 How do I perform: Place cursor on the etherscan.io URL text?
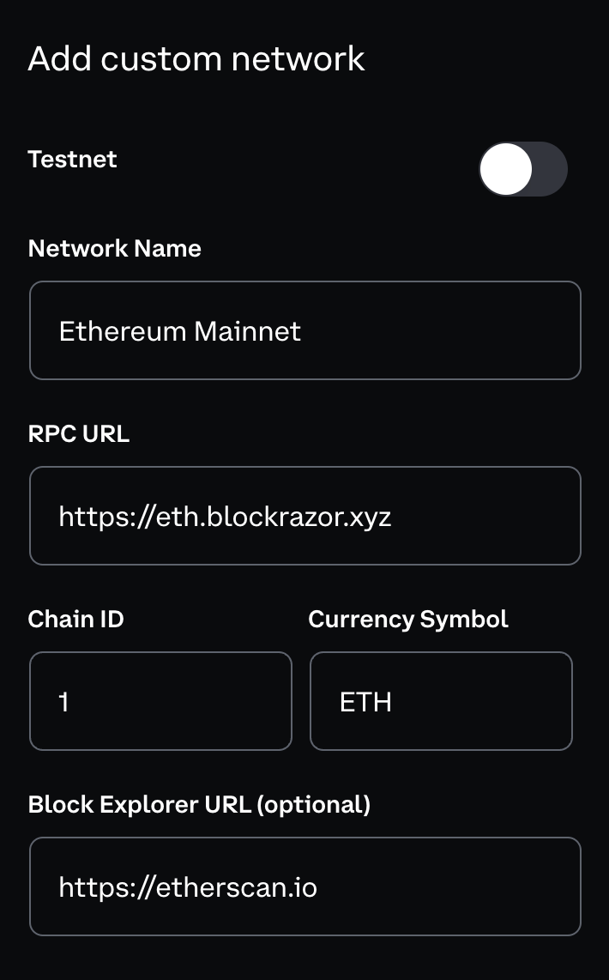click(x=188, y=887)
